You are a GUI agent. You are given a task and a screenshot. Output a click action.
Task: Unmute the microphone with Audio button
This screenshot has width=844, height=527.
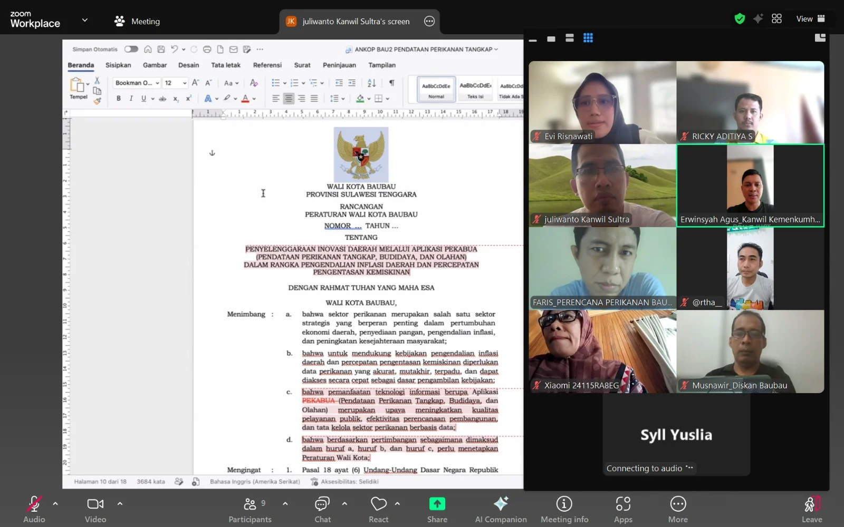pos(34,510)
